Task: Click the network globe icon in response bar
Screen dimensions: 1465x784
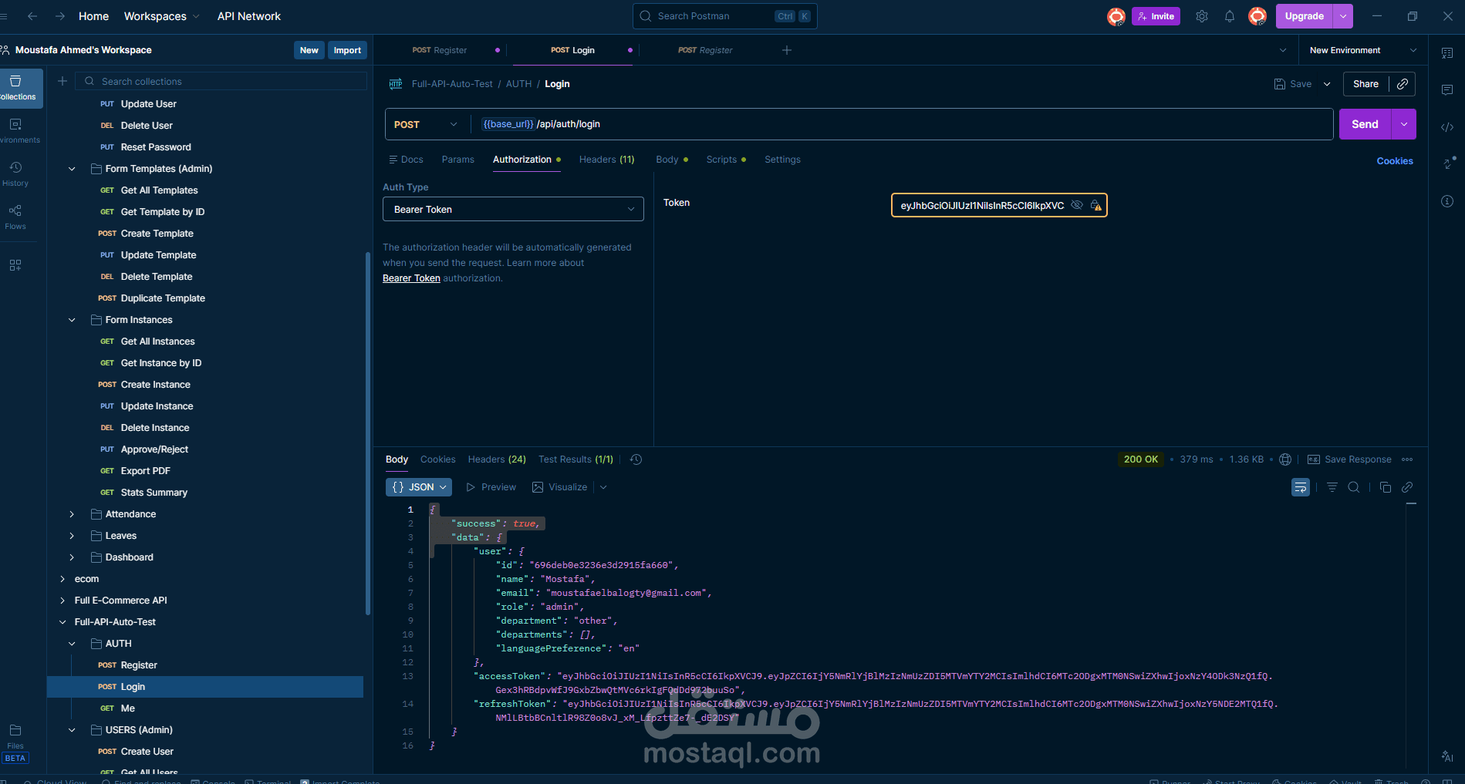Action: click(1285, 459)
